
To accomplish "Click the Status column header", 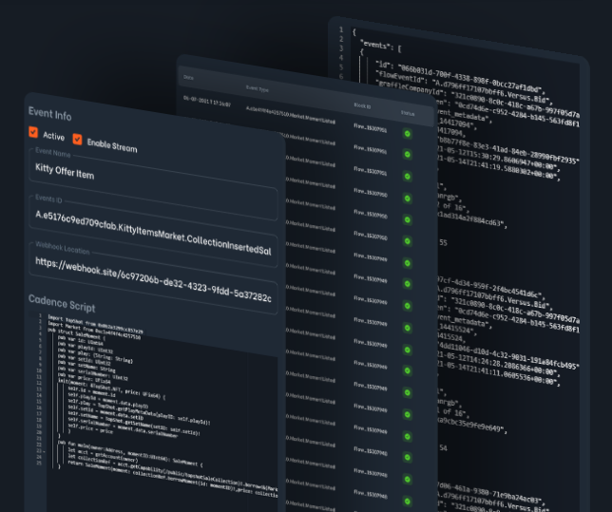I will (x=408, y=113).
